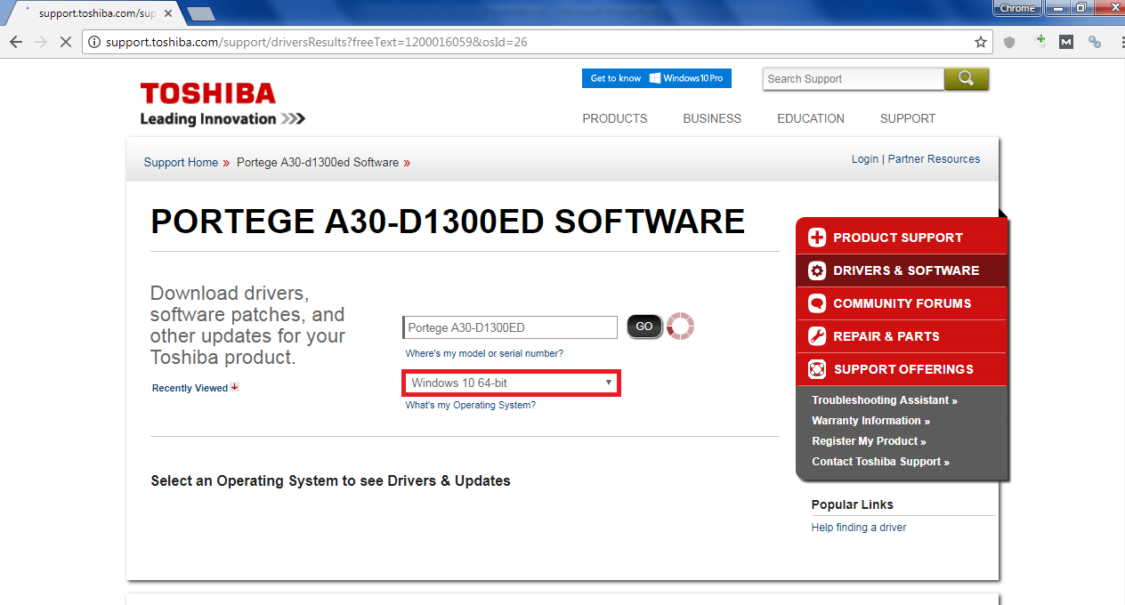Open the Warranty Information link
Image resolution: width=1125 pixels, height=605 pixels.
[870, 421]
